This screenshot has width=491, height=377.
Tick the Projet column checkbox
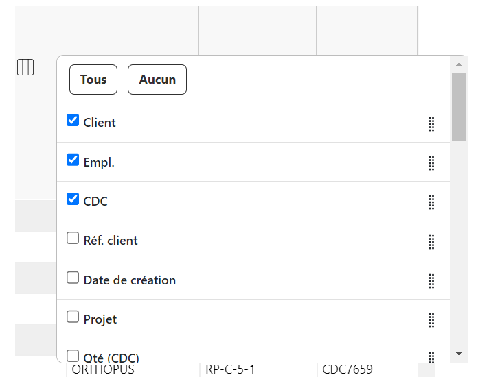pos(73,317)
